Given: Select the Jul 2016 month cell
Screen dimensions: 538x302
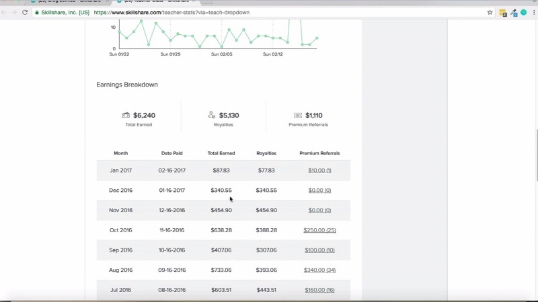Looking at the screenshot, I should [121, 290].
